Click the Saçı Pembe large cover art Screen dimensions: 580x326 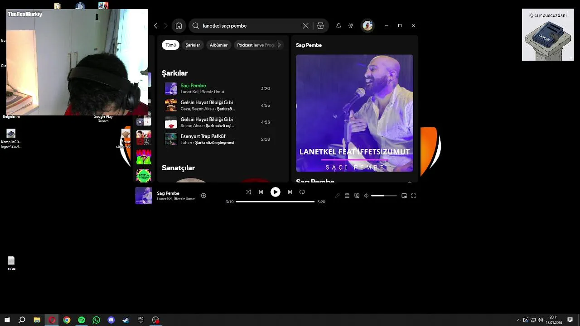(354, 113)
